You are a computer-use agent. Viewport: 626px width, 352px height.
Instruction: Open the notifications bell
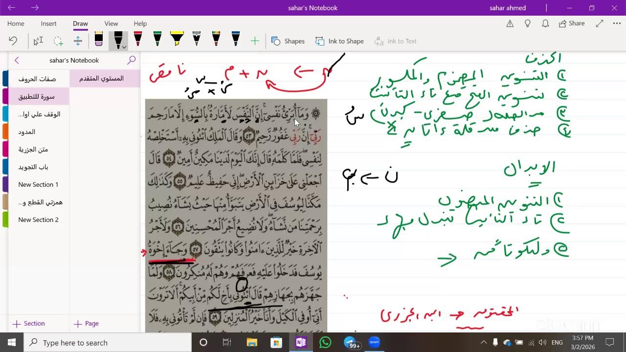point(545,23)
